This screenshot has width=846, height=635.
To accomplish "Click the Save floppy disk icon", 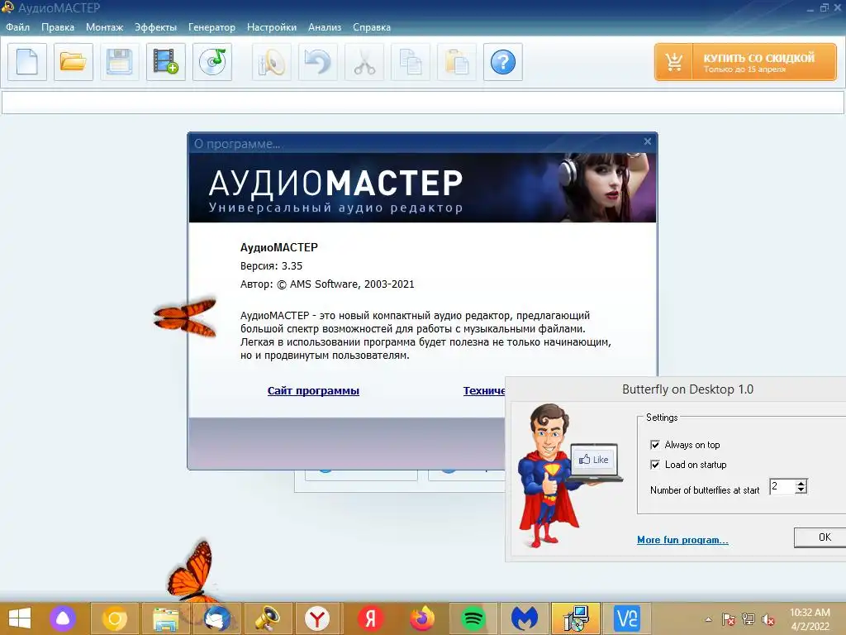I will 119,62.
